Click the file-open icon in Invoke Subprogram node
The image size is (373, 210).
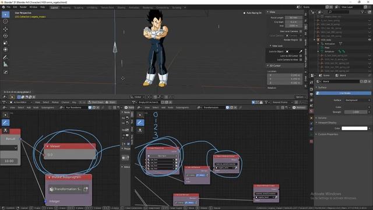[x=86, y=189]
